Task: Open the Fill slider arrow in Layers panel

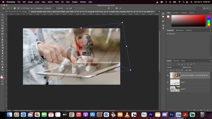Action: pyautogui.click(x=193, y=70)
